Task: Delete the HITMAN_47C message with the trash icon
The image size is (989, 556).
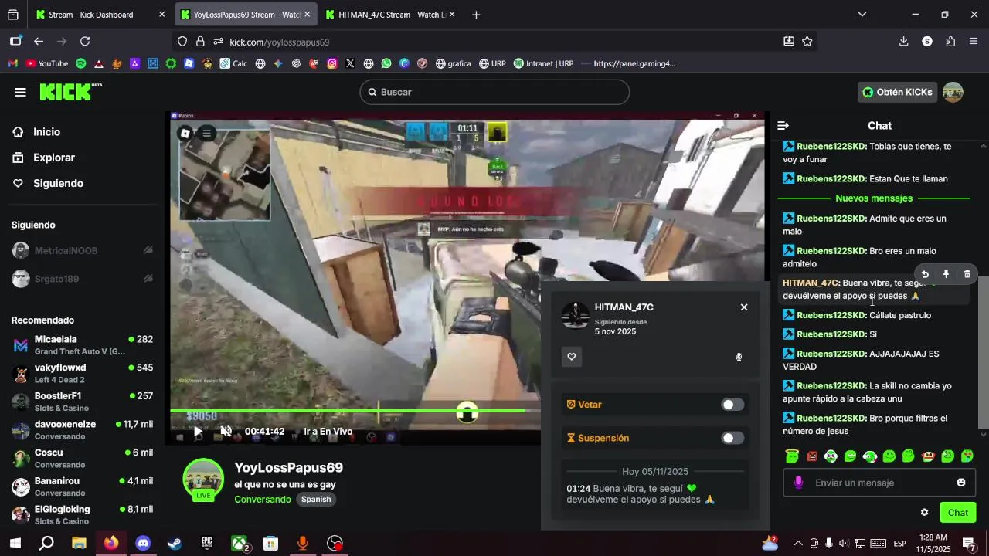Action: tap(967, 274)
